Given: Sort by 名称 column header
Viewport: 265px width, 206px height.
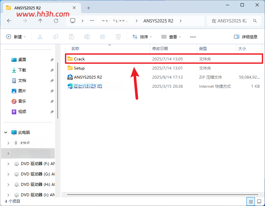Looking at the screenshot, I should (x=75, y=49).
